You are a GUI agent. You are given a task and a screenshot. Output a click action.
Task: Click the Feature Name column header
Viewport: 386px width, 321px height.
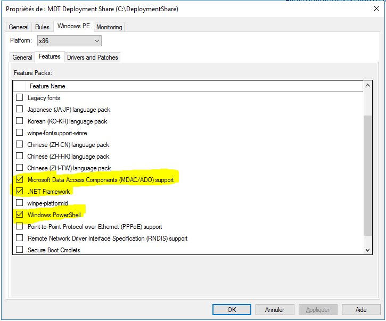click(x=47, y=86)
